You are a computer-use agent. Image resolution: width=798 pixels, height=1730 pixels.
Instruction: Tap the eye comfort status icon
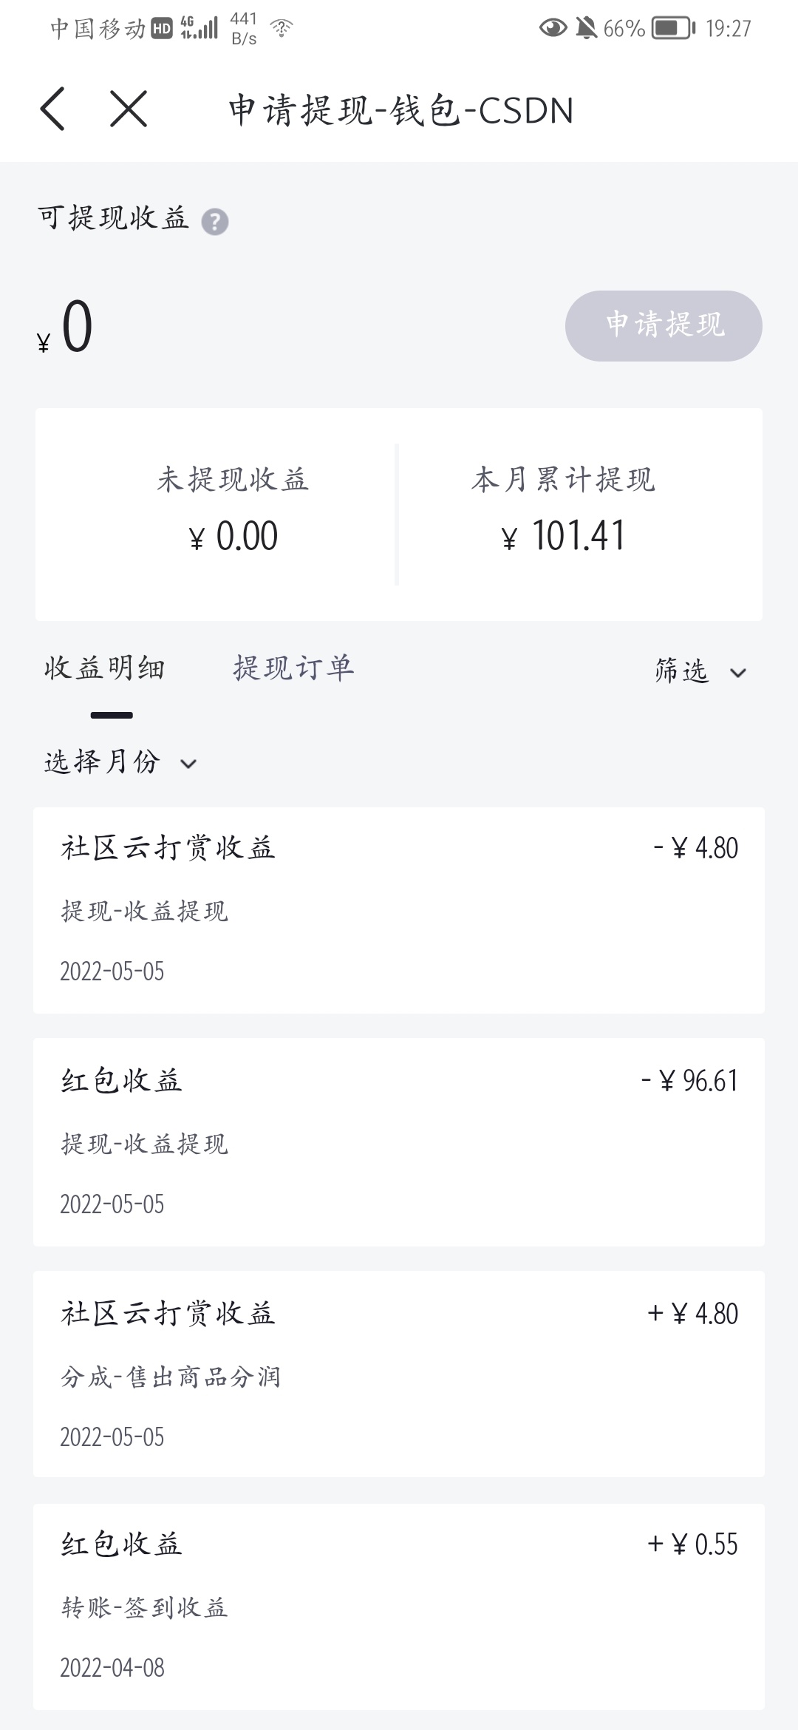(553, 28)
